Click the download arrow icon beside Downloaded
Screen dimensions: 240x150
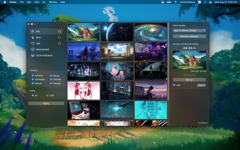pyautogui.click(x=33, y=49)
